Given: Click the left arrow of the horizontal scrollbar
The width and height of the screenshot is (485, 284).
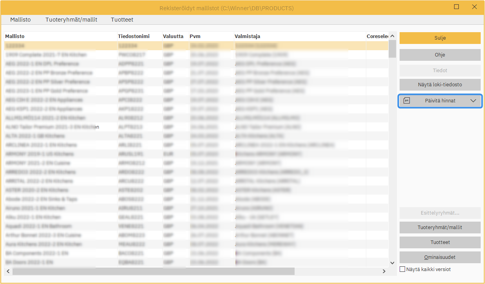Looking at the screenshot, I should (7, 271).
